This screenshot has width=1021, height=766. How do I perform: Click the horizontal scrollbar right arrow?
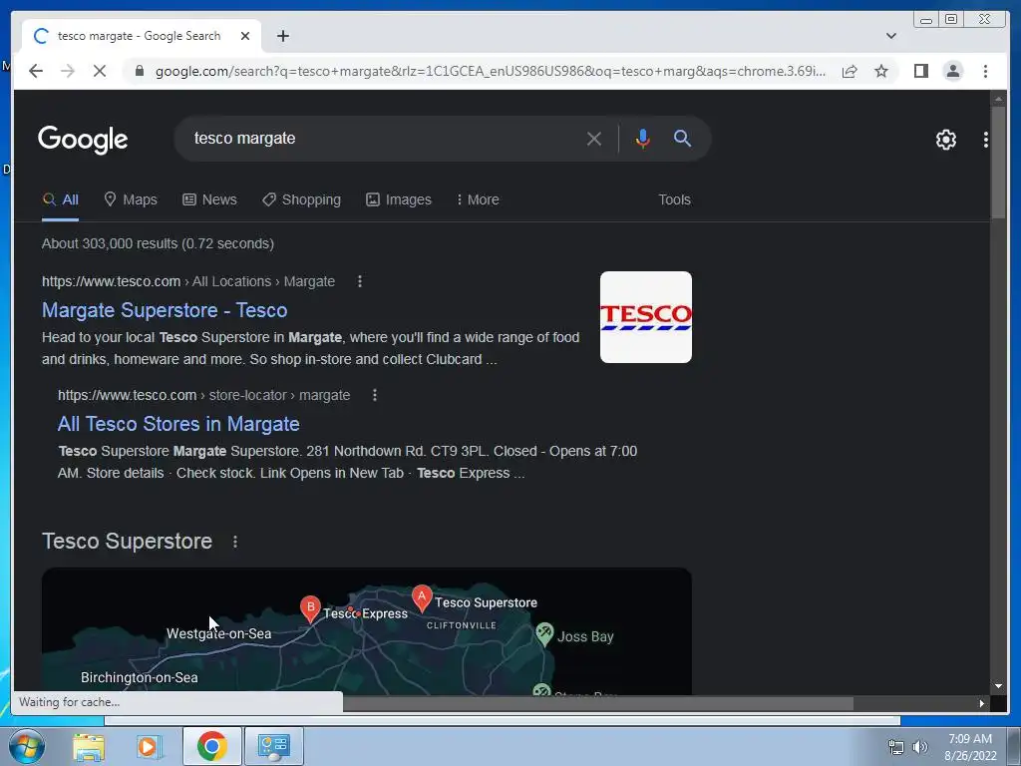[x=982, y=703]
